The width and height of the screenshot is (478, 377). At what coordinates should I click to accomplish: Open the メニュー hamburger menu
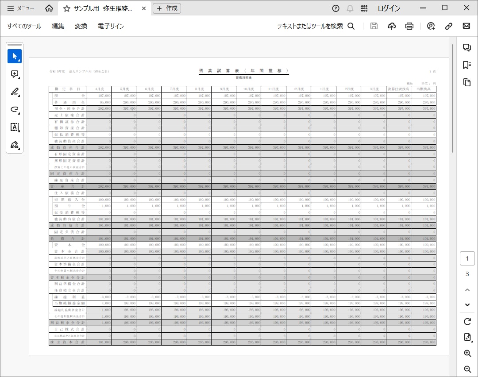[20, 8]
